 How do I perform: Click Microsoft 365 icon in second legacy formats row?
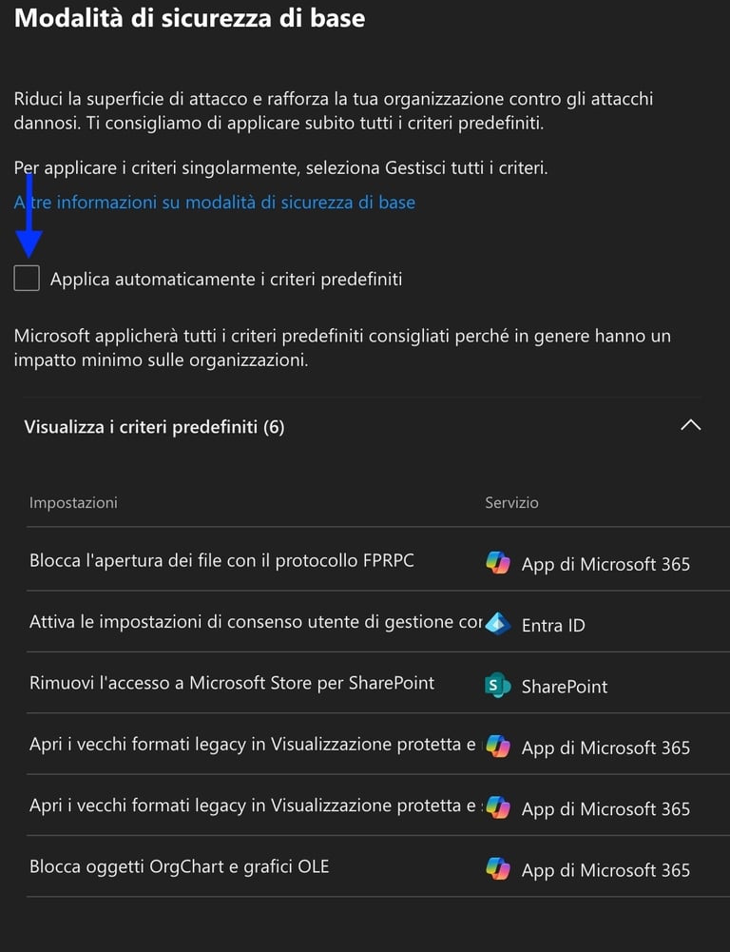pos(497,808)
